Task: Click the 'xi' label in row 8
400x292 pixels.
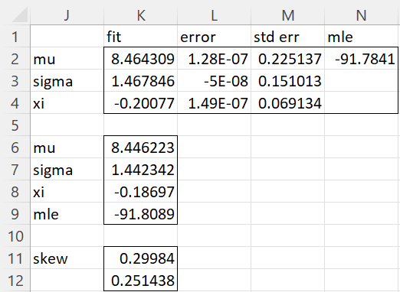Action: 67,191
